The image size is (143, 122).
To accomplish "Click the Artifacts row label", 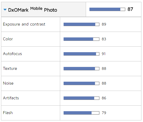I will pyautogui.click(x=11, y=98).
